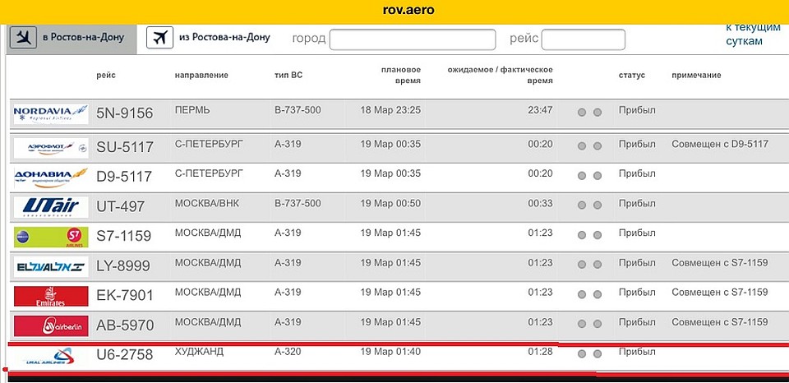Click the Emirates airline logo
Screen dimensions: 789x383
tap(51, 296)
